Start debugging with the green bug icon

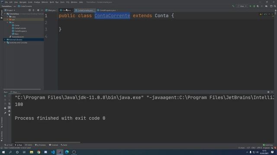point(254,6)
